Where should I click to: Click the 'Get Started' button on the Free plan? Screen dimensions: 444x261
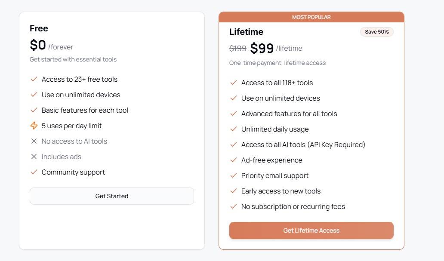pyautogui.click(x=112, y=196)
